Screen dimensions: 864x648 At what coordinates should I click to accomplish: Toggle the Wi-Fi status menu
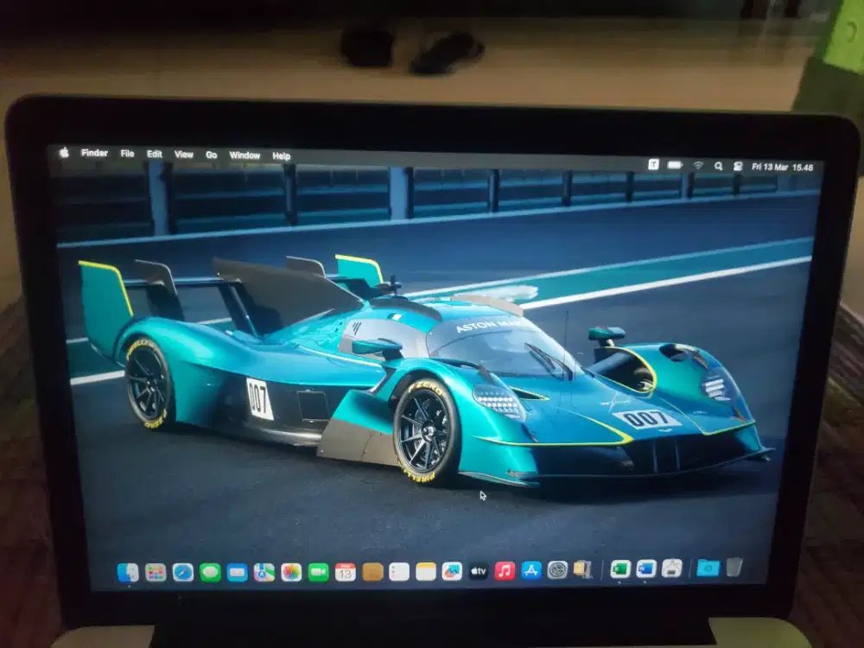pyautogui.click(x=698, y=165)
